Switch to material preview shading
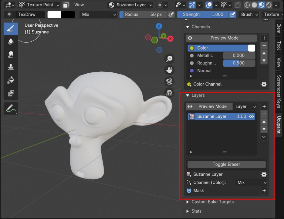284x219 pixels. tap(262, 5)
